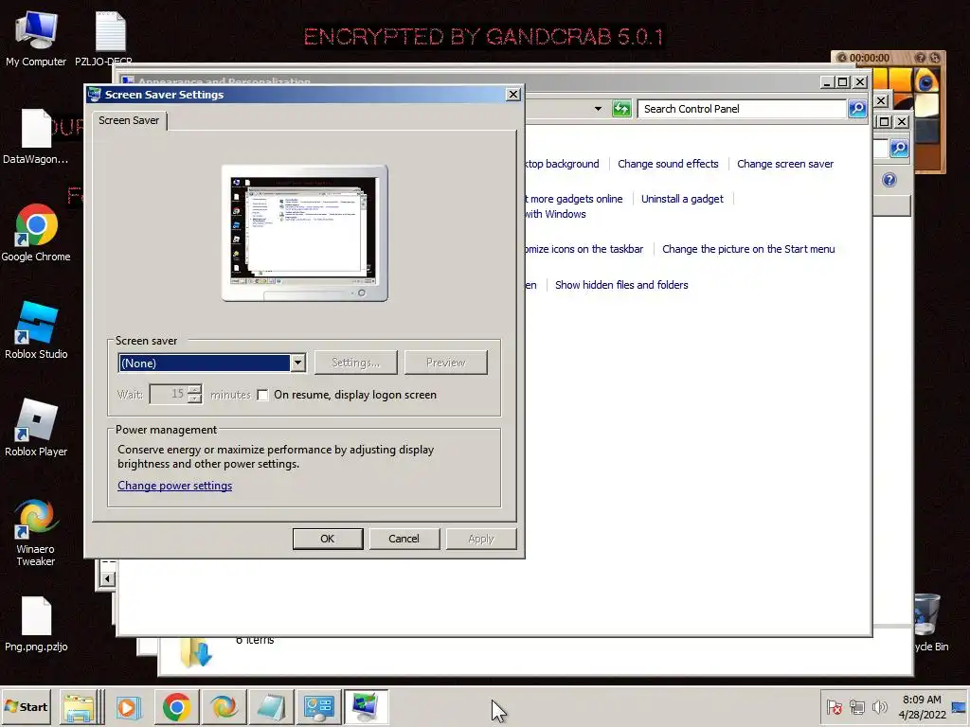This screenshot has height=727, width=970.
Task: Click the disabled Apply button
Action: click(x=481, y=539)
